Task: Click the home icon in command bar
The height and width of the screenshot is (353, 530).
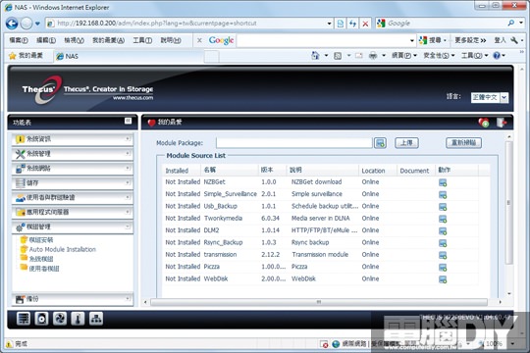Action: click(315, 55)
